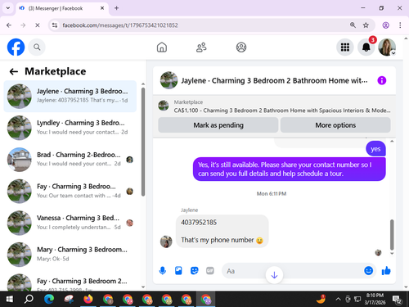The height and width of the screenshot is (307, 409).
Task: Launch Microsoft Edge from taskbar
Action: tap(49, 299)
